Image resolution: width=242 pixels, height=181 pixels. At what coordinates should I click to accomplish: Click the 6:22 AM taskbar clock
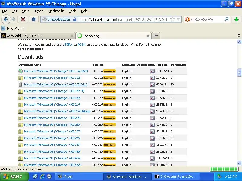click(x=231, y=176)
